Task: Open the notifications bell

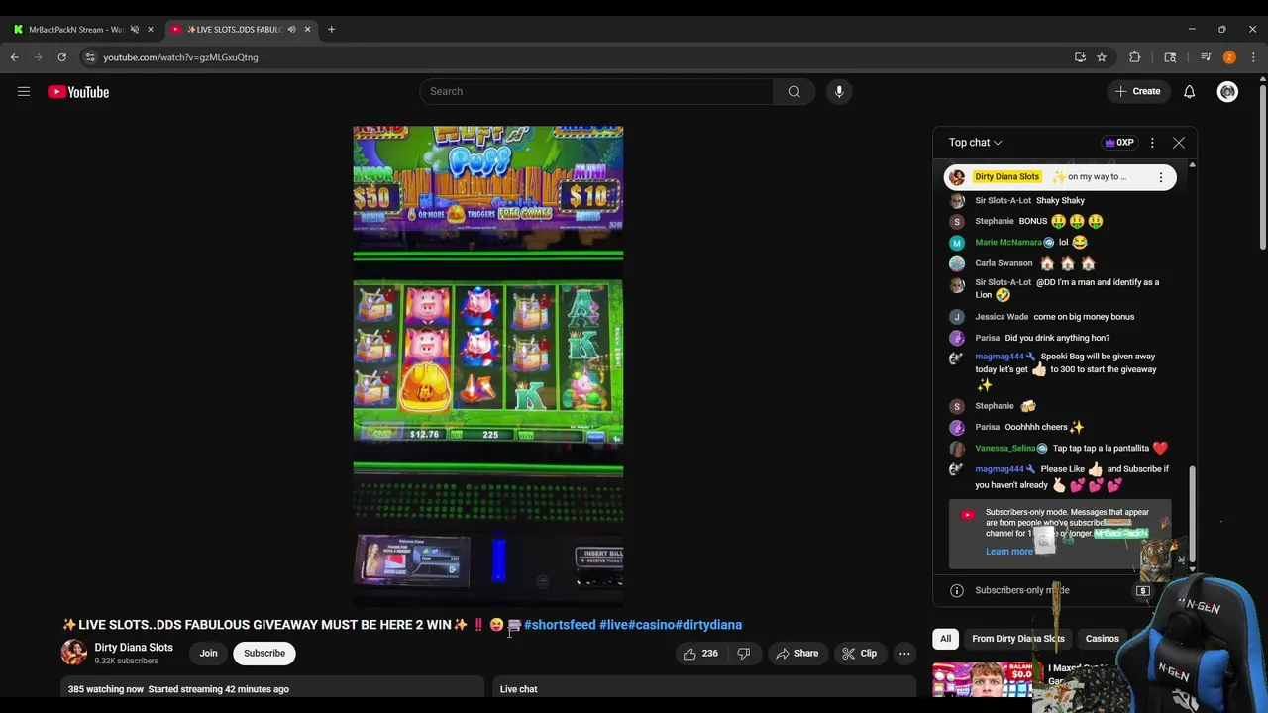Action: (1189, 91)
